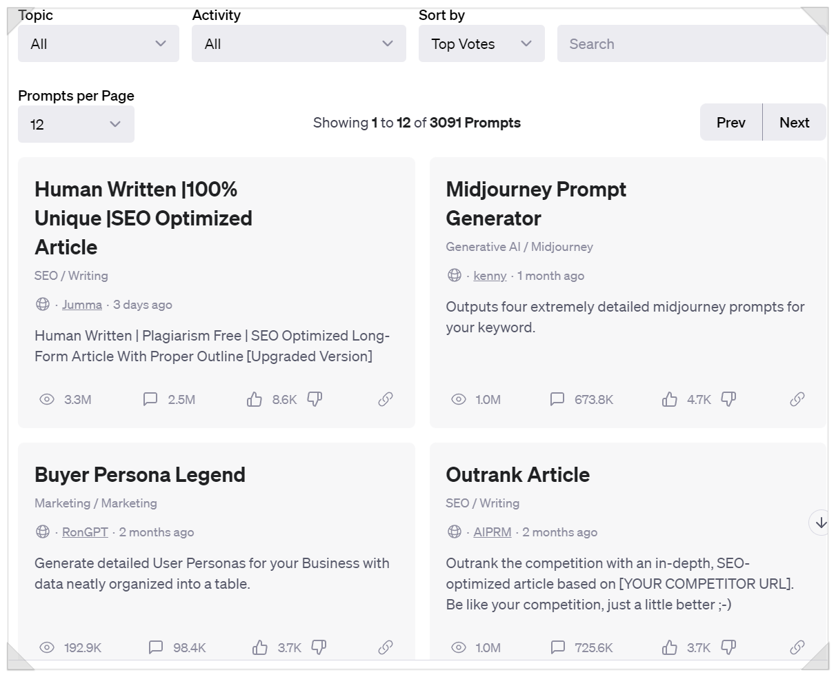The height and width of the screenshot is (677, 836).
Task: Click the scroll-down arrow circle button
Action: (x=820, y=523)
